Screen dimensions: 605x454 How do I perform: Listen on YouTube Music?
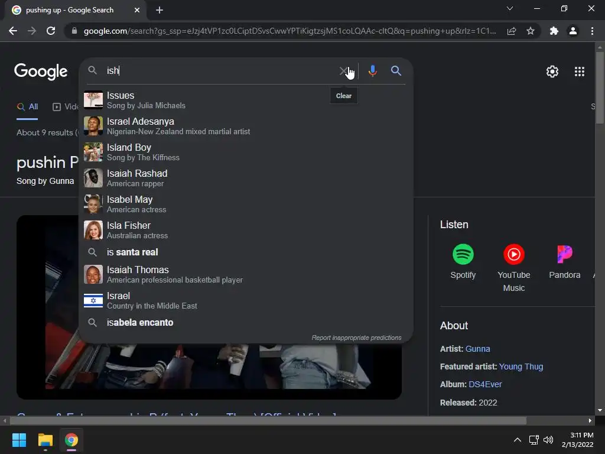pos(513,268)
